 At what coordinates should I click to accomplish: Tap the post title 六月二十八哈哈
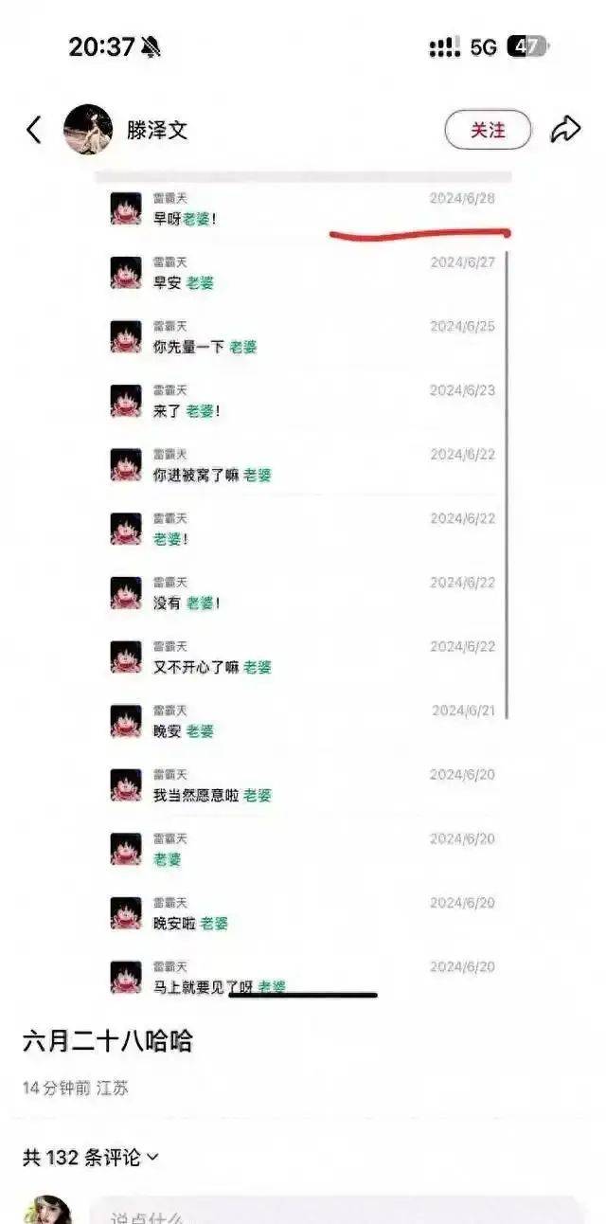pos(108,1041)
